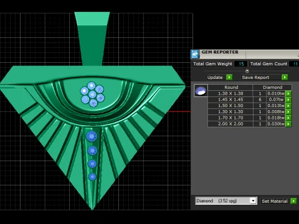The height and width of the screenshot is (224, 299).
Task: Select the 1.38 X 1.38 size cell
Action: (230, 93)
